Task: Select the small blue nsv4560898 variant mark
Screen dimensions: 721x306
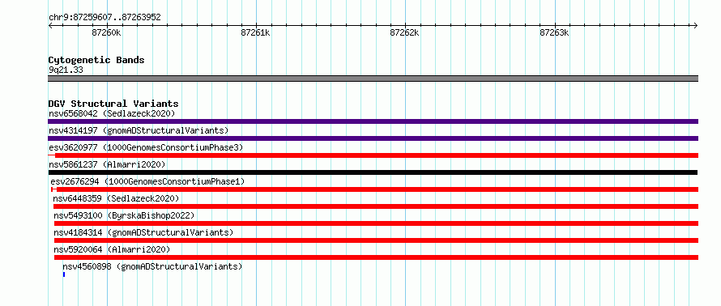Action: click(64, 274)
